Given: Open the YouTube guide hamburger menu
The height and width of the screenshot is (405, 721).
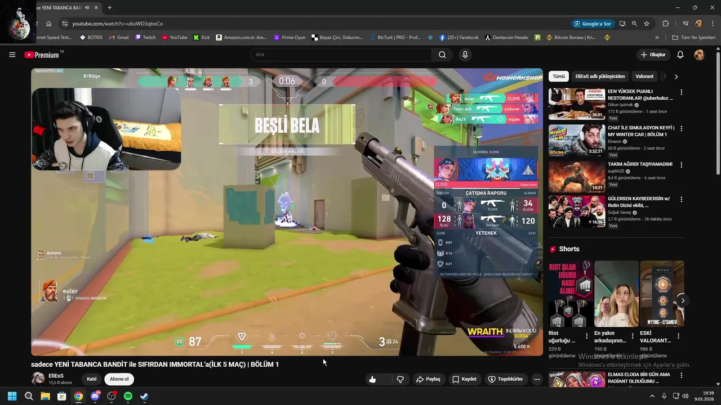Looking at the screenshot, I should [x=12, y=55].
